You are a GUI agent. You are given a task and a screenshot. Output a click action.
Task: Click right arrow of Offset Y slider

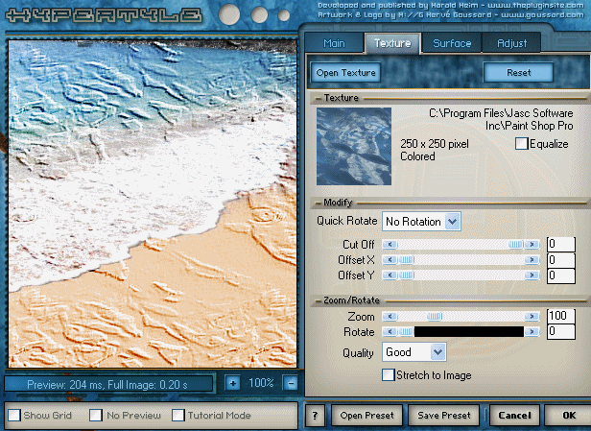coord(531,275)
